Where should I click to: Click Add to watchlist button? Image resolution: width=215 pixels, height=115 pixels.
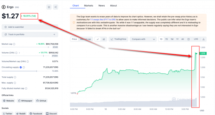click(30, 27)
